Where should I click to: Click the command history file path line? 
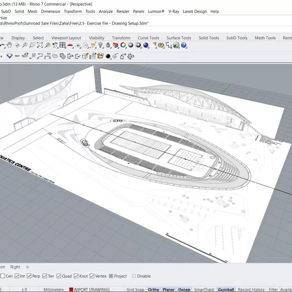[x=74, y=23]
